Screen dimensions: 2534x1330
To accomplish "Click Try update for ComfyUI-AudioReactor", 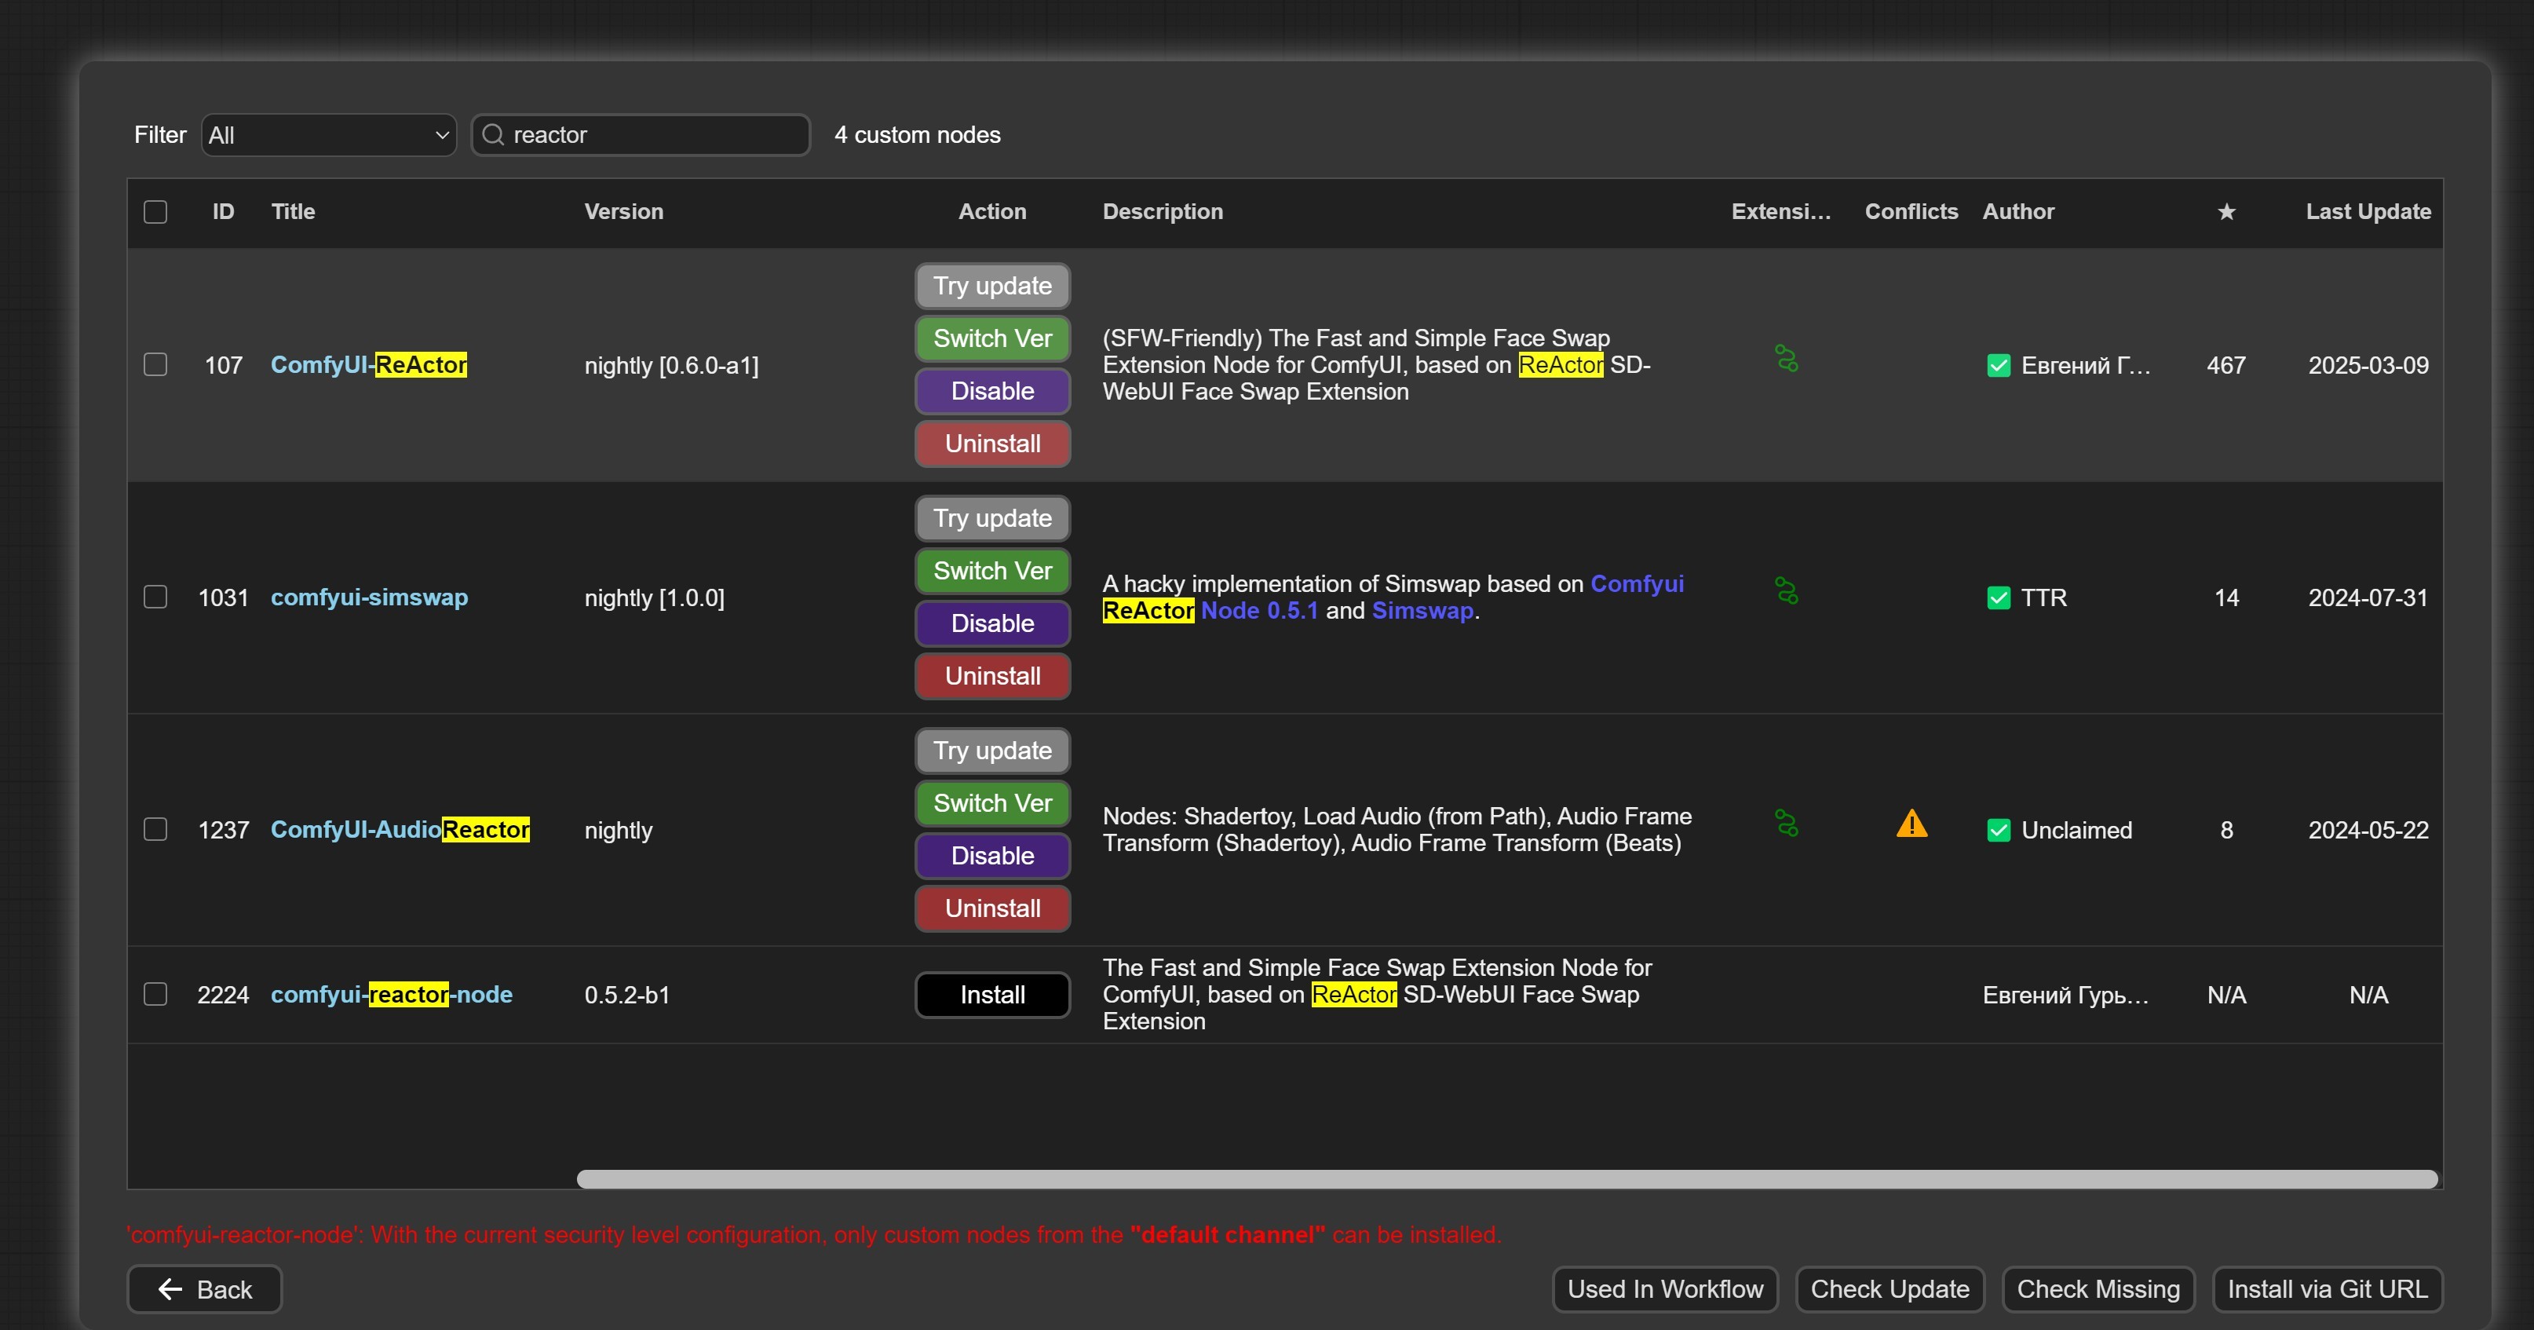I will pyautogui.click(x=992, y=751).
